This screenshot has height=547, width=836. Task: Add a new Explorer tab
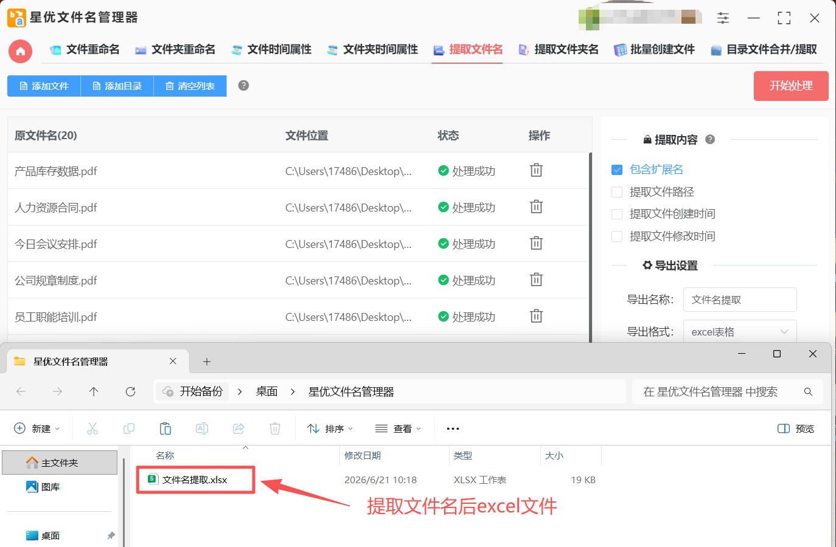click(207, 362)
